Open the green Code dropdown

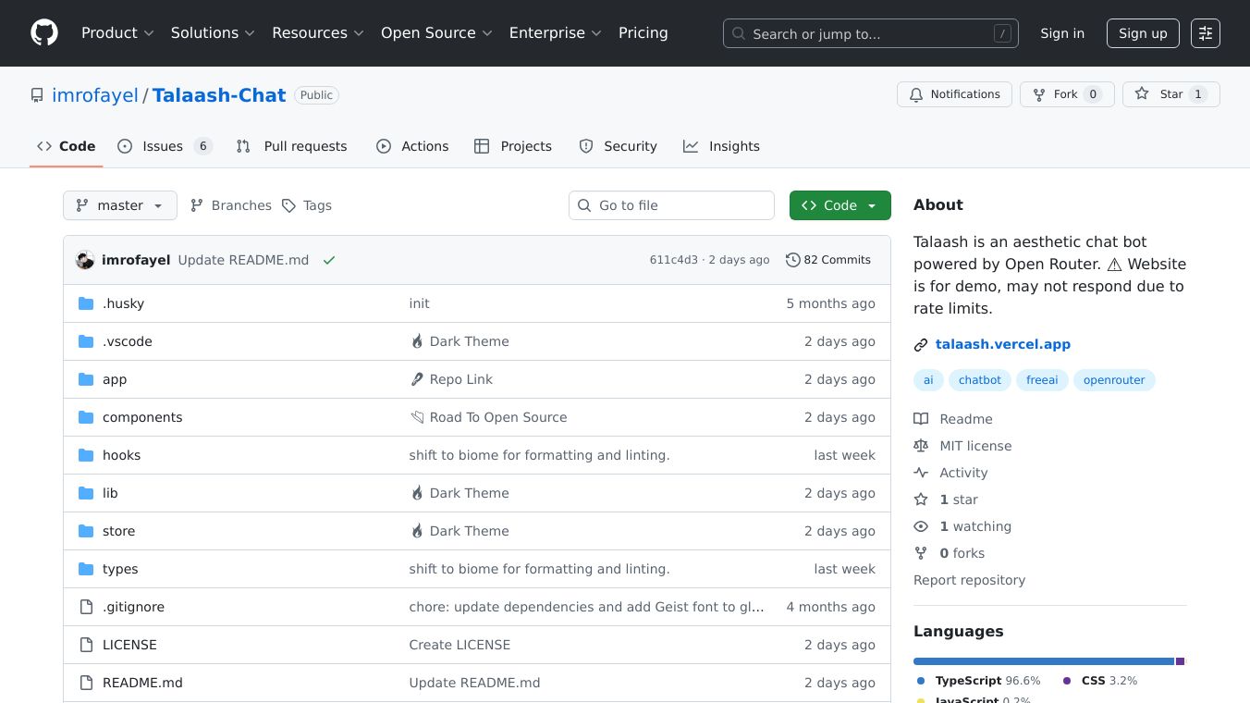point(839,205)
